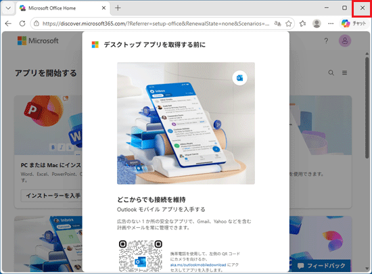Expand the hamburger menu beside search
The height and width of the screenshot is (274, 372).
(344, 72)
